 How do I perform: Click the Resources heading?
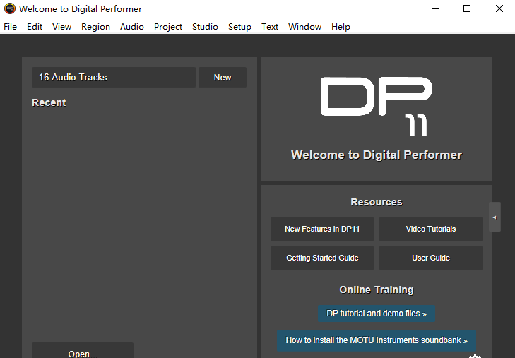(x=377, y=202)
